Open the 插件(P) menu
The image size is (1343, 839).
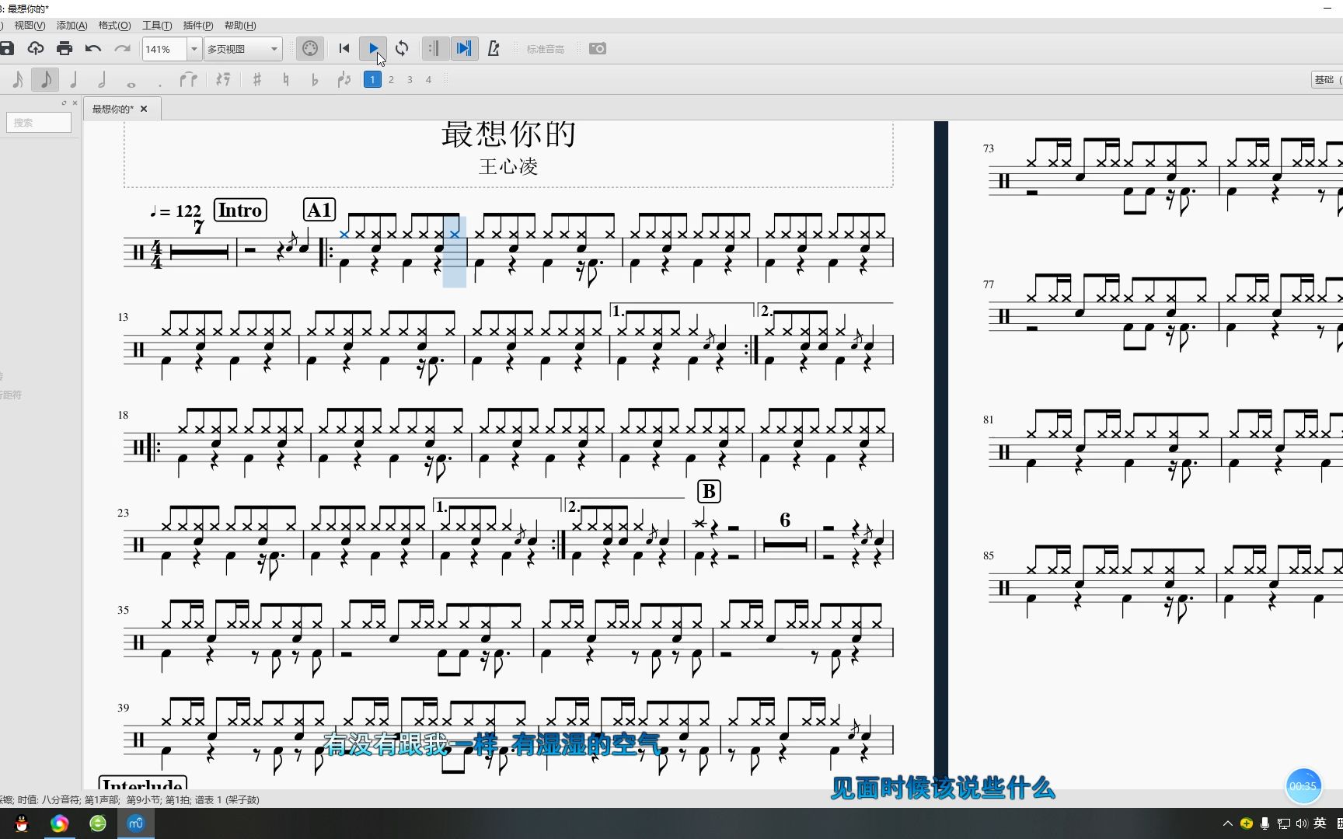pos(198,26)
